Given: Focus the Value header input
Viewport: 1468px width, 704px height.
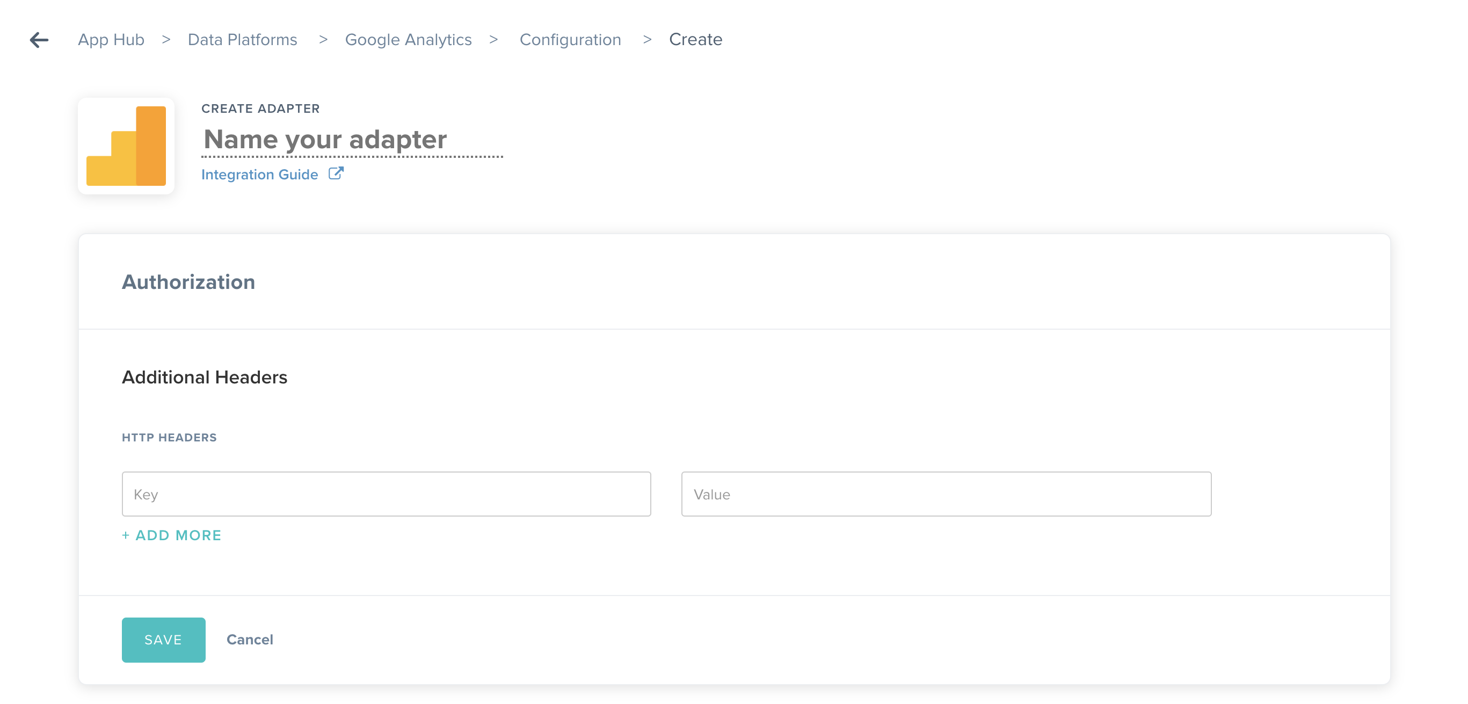Looking at the screenshot, I should click(x=947, y=493).
